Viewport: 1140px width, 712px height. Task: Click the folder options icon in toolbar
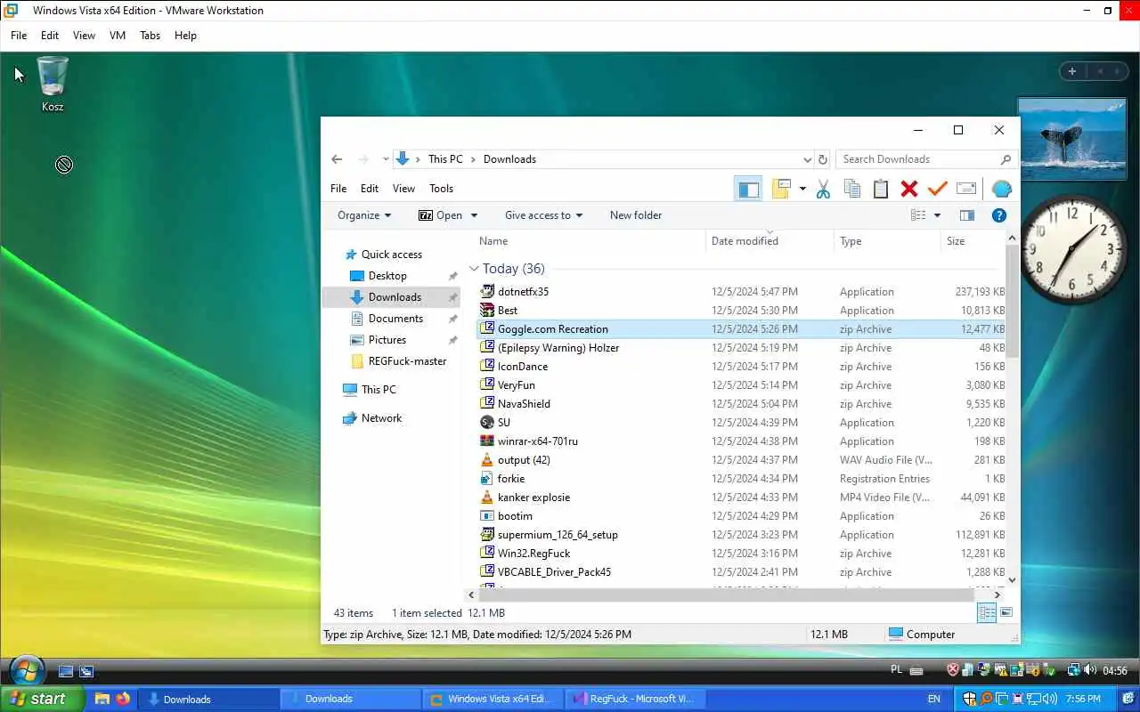(781, 189)
